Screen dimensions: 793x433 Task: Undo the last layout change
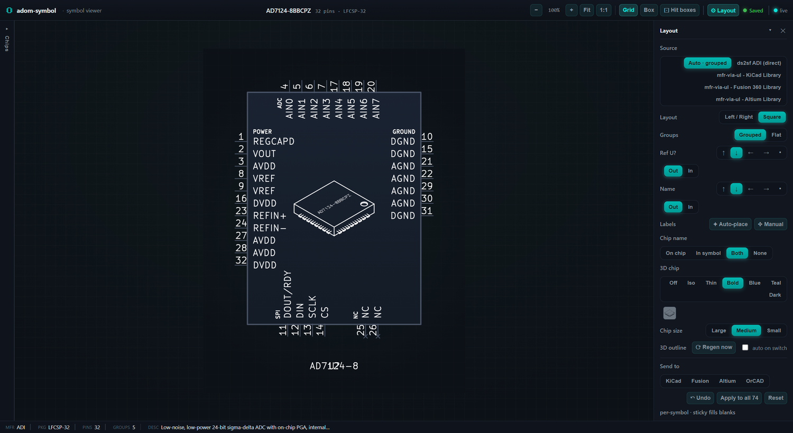coord(700,398)
